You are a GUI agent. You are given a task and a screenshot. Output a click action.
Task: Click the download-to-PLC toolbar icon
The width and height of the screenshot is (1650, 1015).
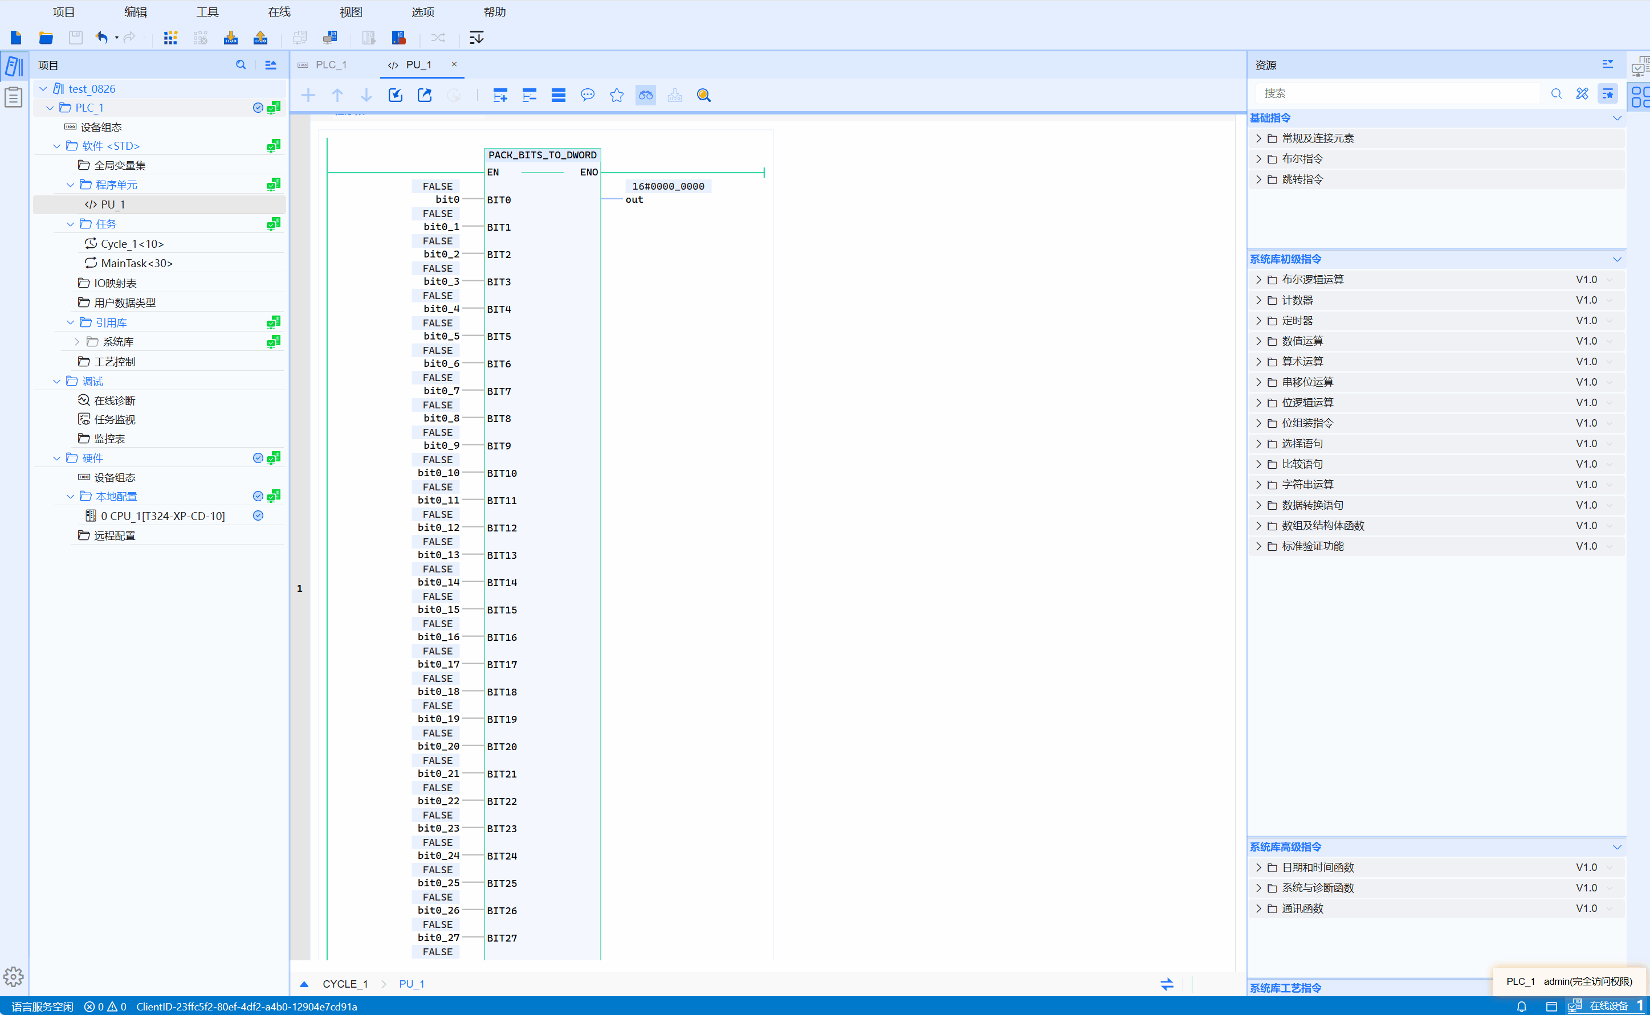click(x=230, y=38)
